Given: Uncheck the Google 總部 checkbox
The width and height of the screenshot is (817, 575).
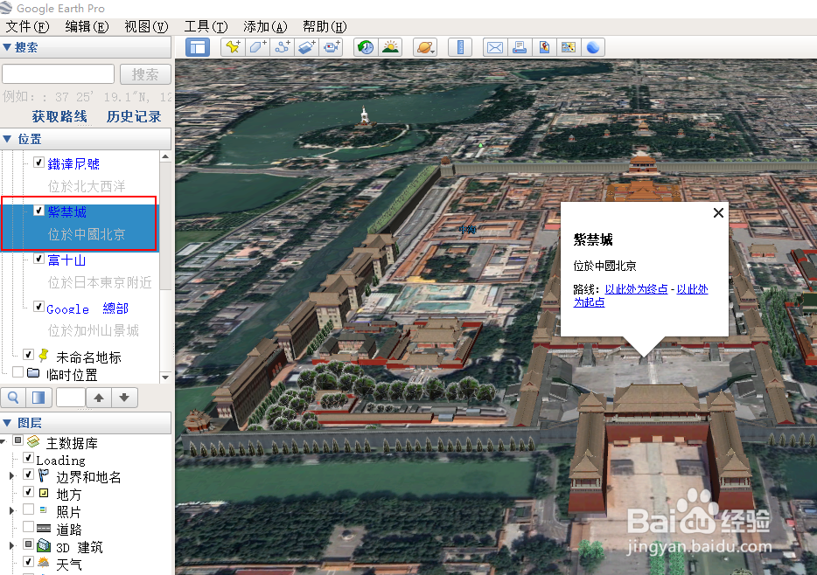Looking at the screenshot, I should [x=38, y=306].
